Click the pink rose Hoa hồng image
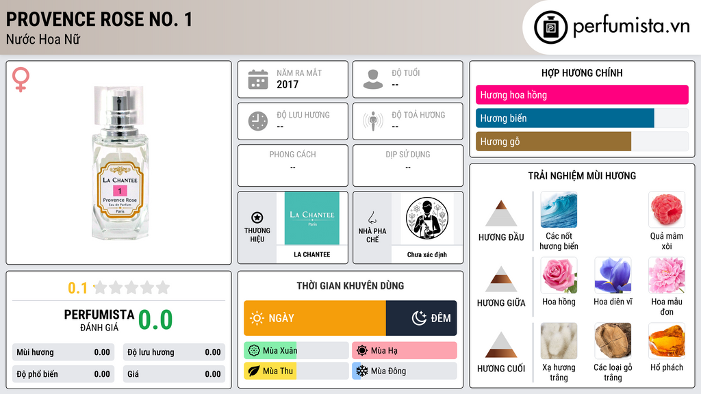 (559, 275)
